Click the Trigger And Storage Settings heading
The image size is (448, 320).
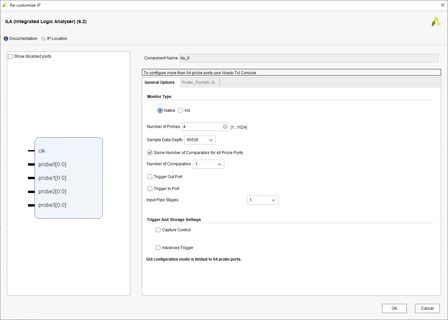174,220
